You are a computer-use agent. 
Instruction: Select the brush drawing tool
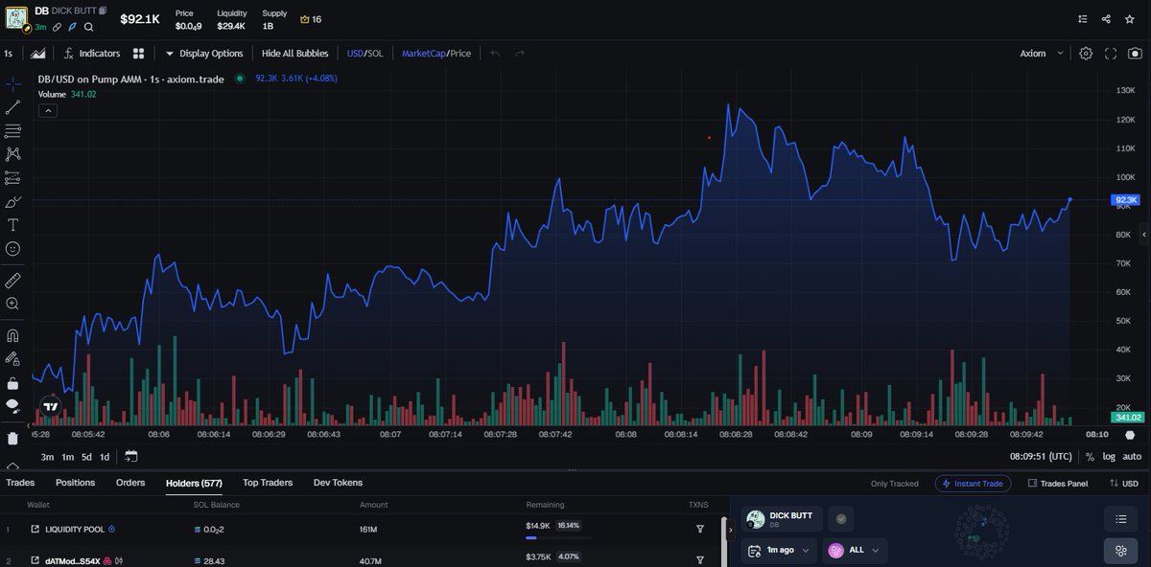pyautogui.click(x=12, y=201)
